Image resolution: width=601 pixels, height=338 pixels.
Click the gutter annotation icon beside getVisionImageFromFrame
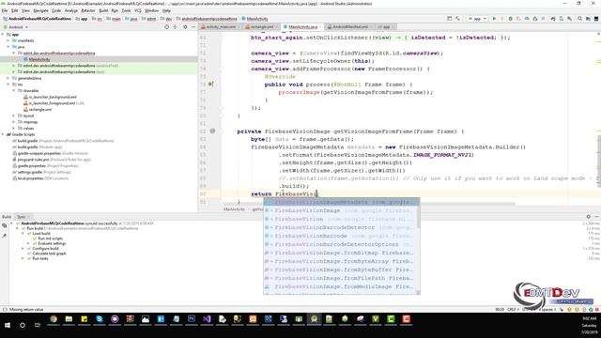(213, 131)
